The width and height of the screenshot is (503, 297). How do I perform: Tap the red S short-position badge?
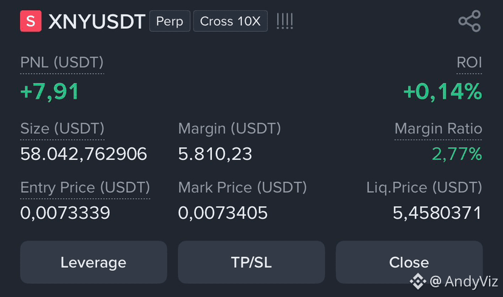pos(31,21)
